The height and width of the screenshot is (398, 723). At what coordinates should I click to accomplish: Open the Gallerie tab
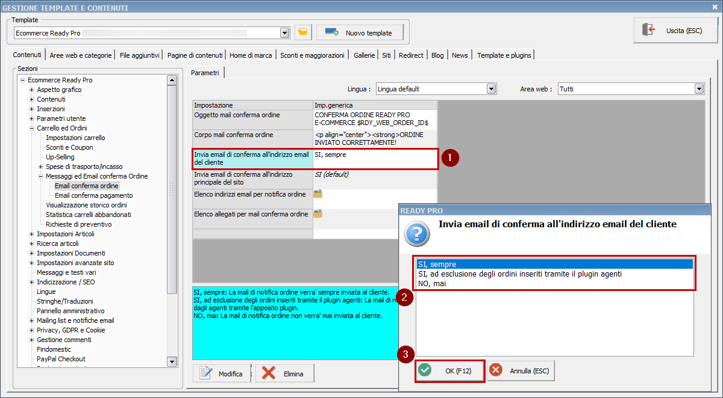tap(365, 55)
